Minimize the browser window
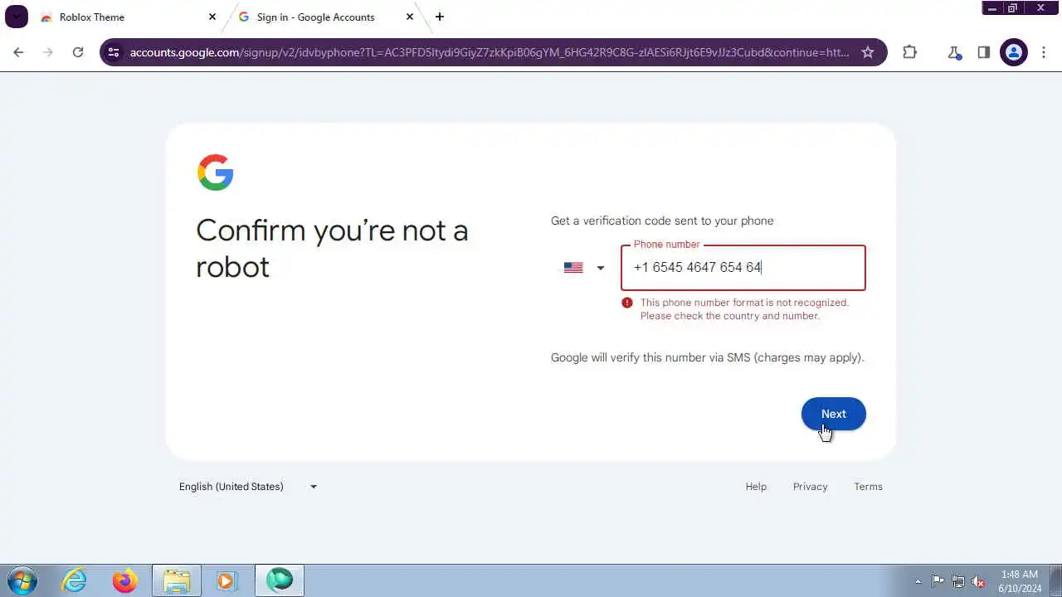This screenshot has width=1062, height=597. click(992, 8)
